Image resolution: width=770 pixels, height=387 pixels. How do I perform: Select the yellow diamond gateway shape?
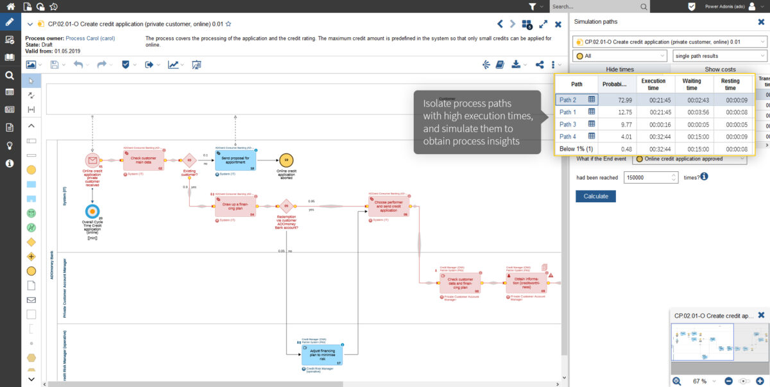[x=31, y=242]
